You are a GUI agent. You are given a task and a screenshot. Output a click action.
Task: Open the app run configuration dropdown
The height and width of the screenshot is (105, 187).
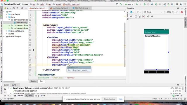click(129, 4)
